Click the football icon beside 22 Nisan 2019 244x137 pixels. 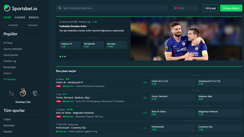76,22
